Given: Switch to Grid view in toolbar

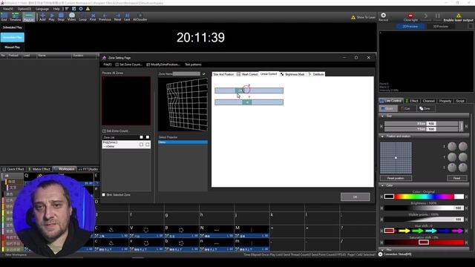Looking at the screenshot, I should coord(4,16).
